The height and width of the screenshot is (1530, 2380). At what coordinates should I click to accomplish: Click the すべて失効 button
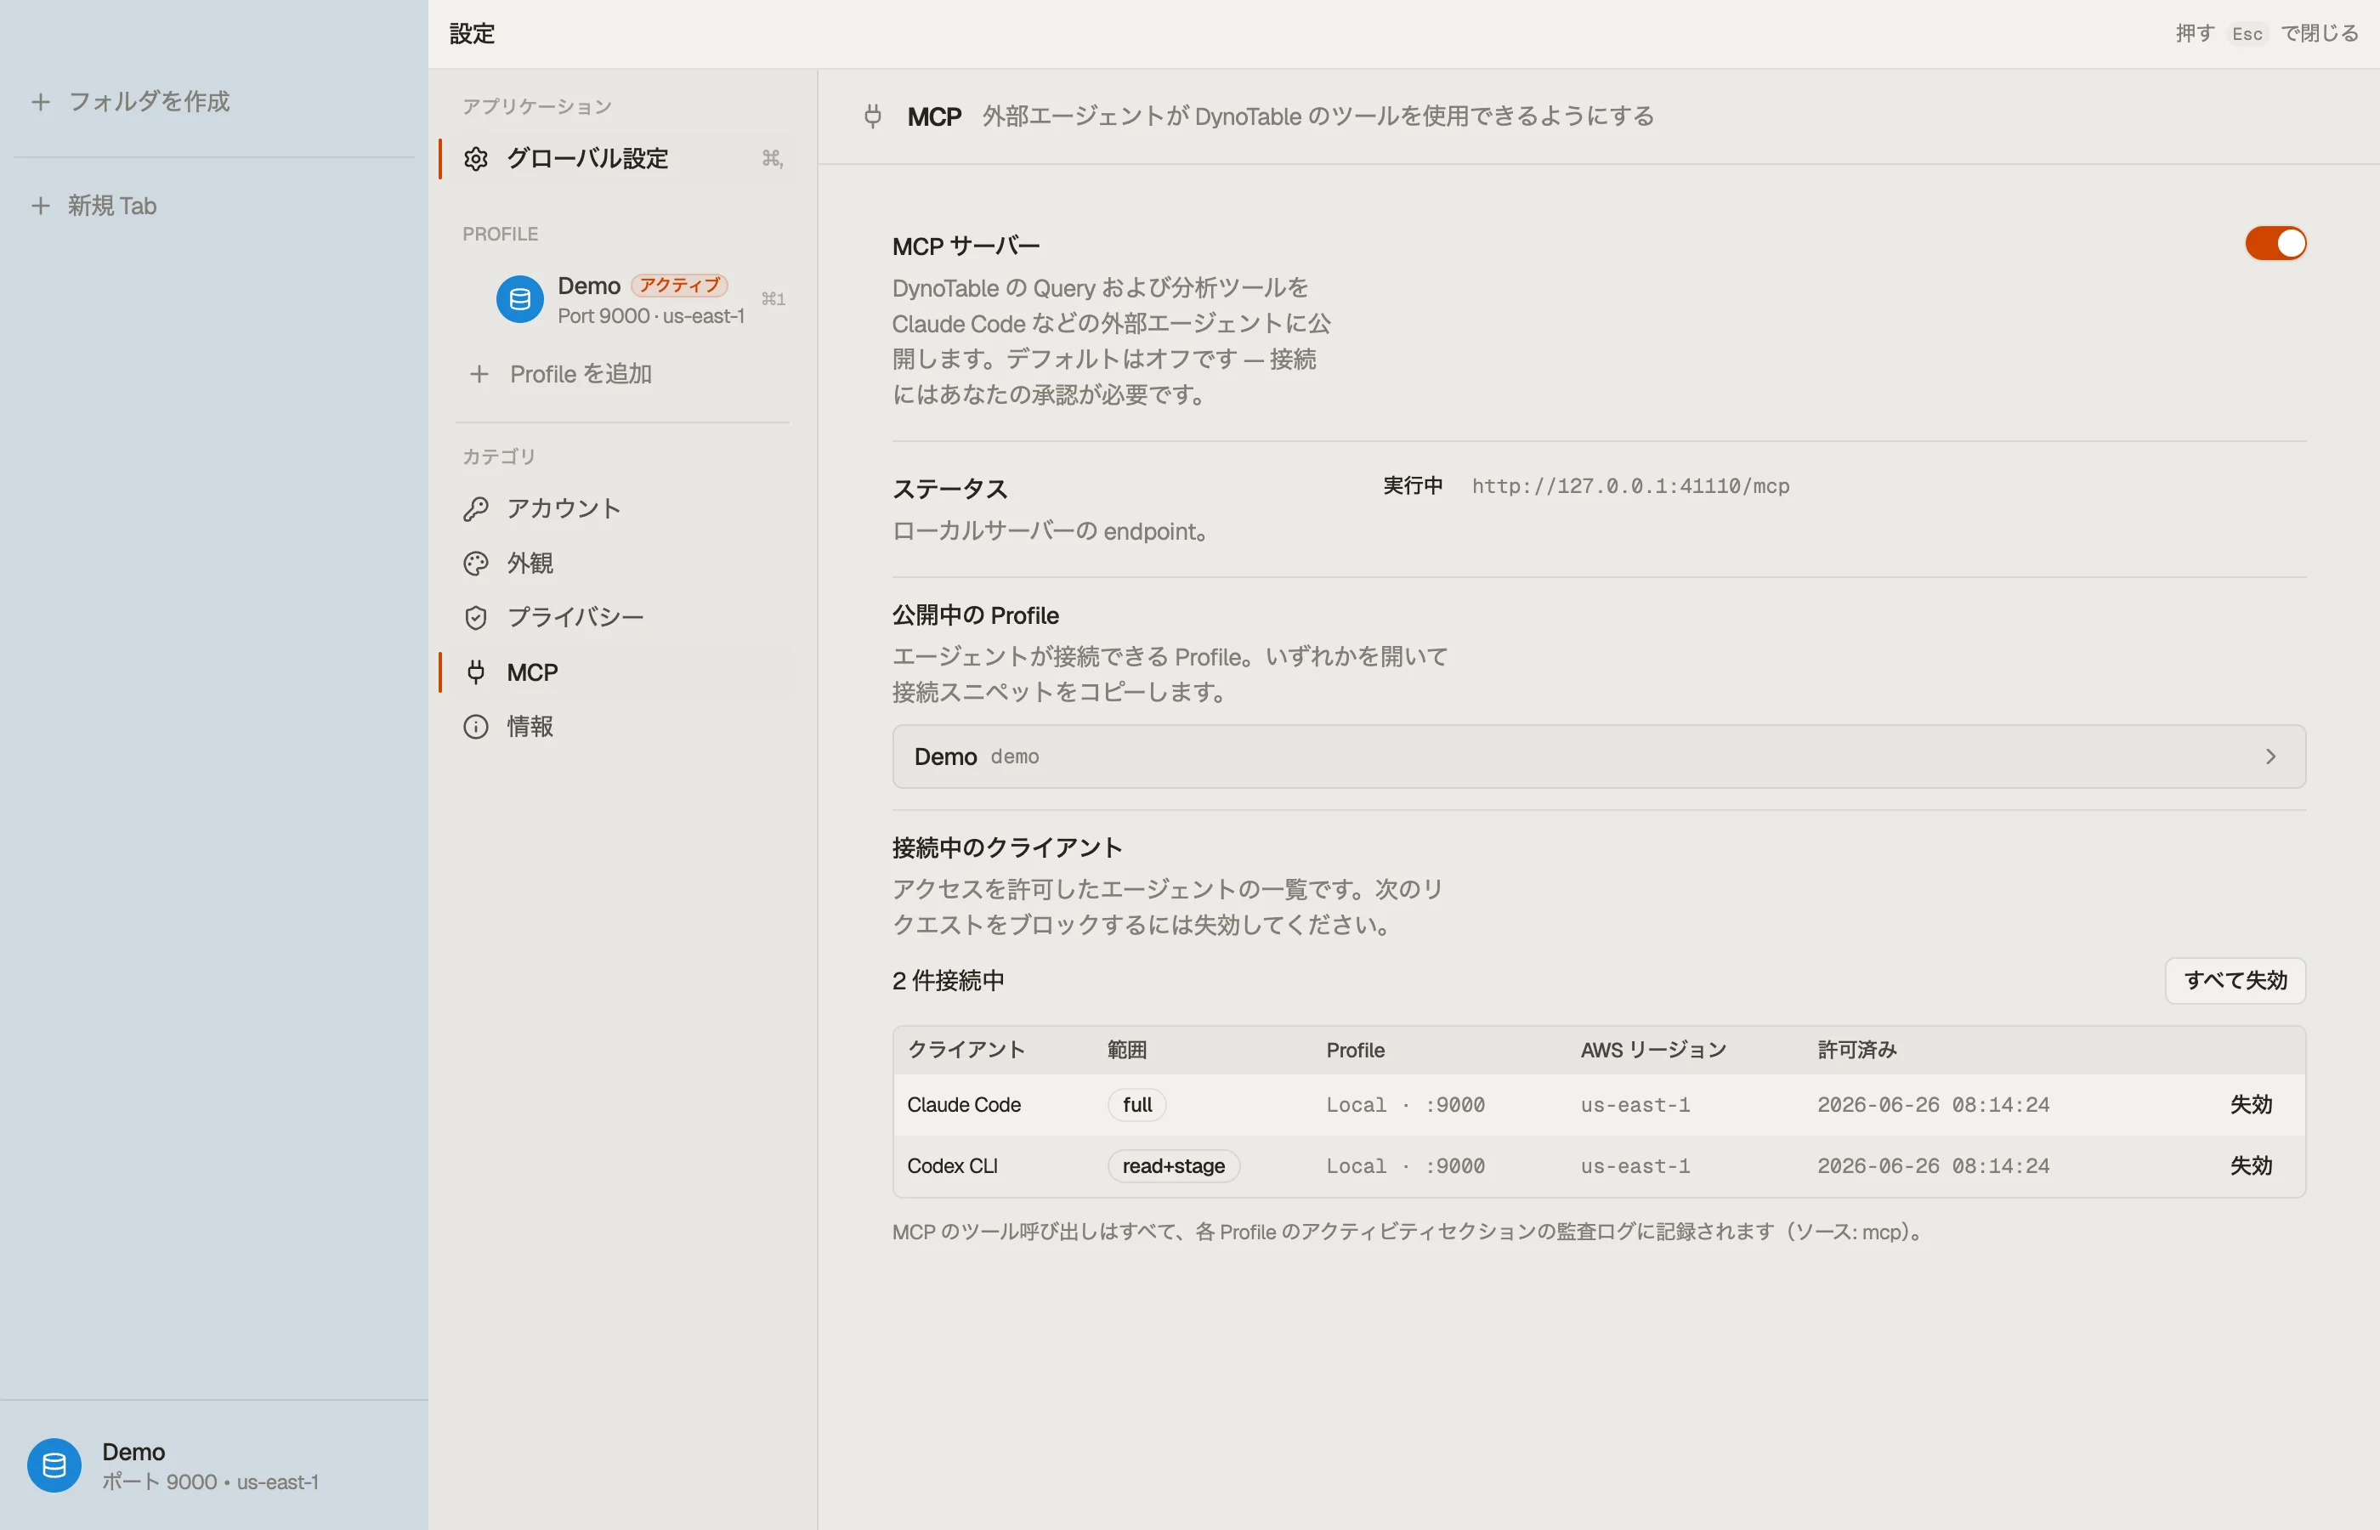pyautogui.click(x=2235, y=981)
